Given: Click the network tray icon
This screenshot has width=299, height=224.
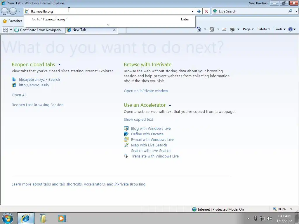Looking at the screenshot, I should pyautogui.click(x=263, y=218).
